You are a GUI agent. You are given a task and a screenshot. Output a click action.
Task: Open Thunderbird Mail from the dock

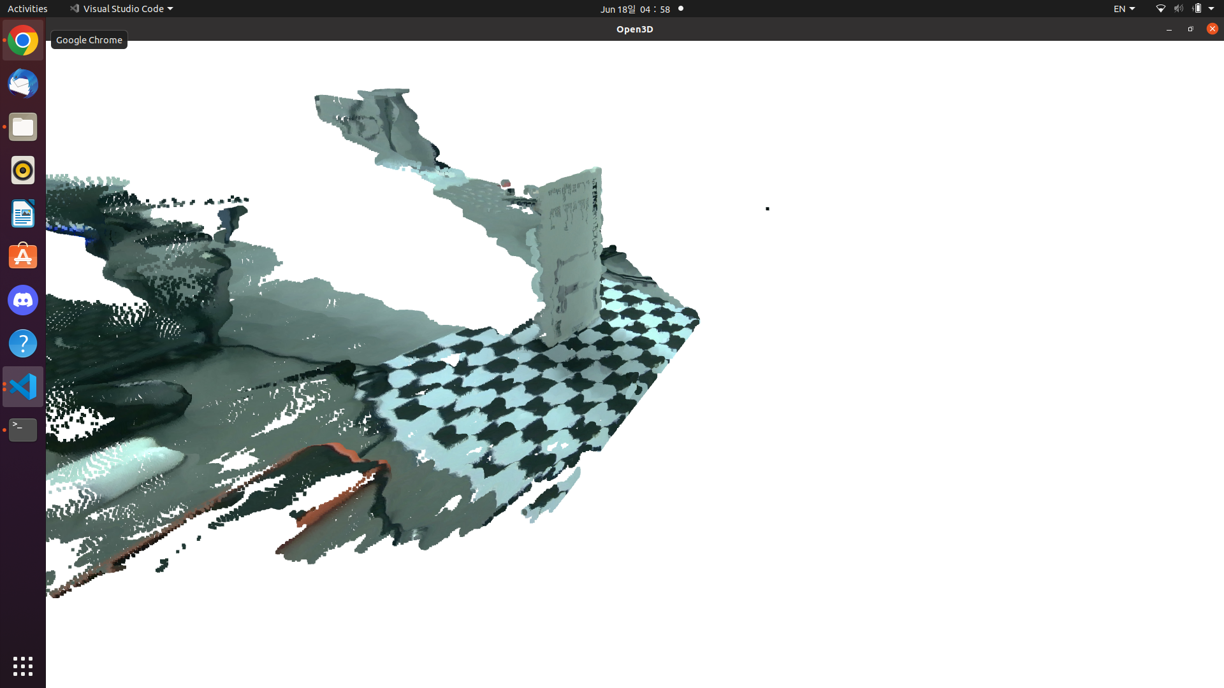tap(23, 83)
